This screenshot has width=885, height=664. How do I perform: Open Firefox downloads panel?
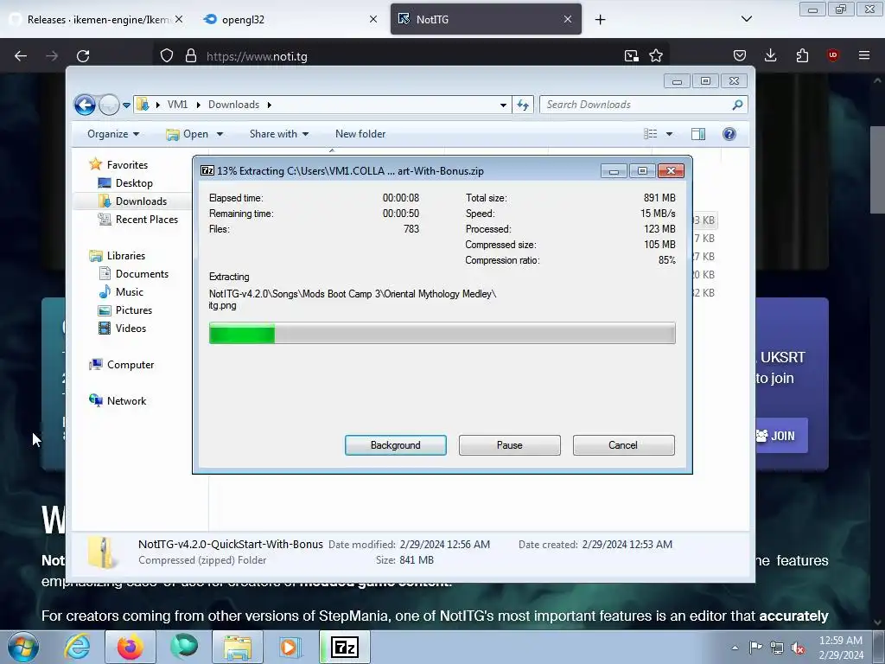click(770, 55)
